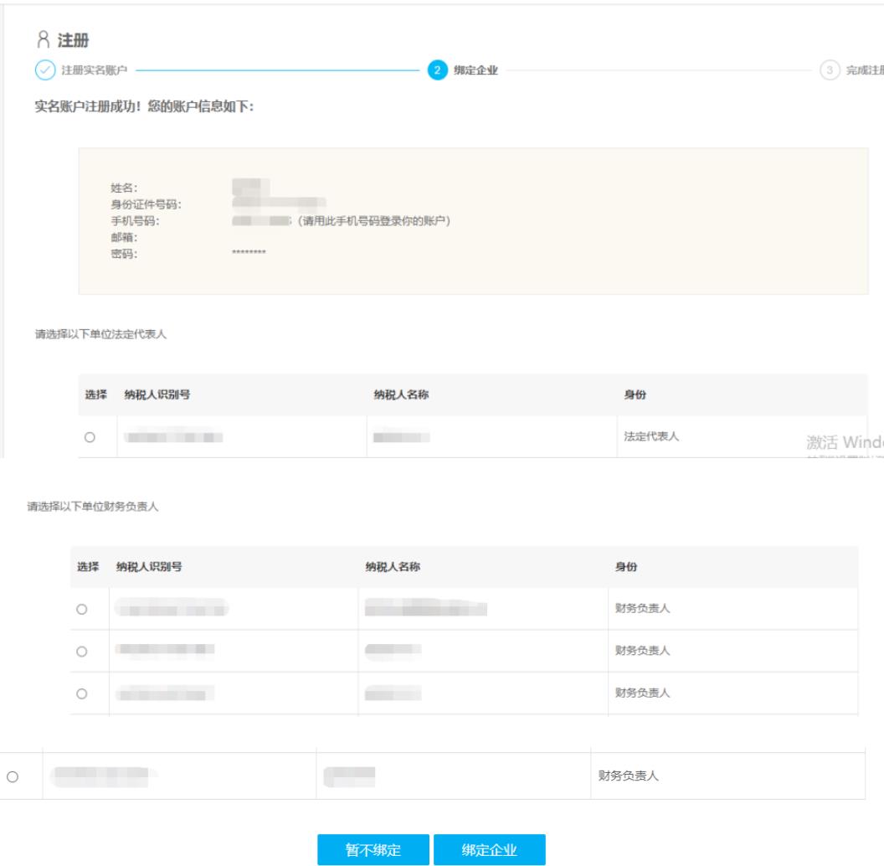Click the grey step 3 circle icon

click(830, 70)
